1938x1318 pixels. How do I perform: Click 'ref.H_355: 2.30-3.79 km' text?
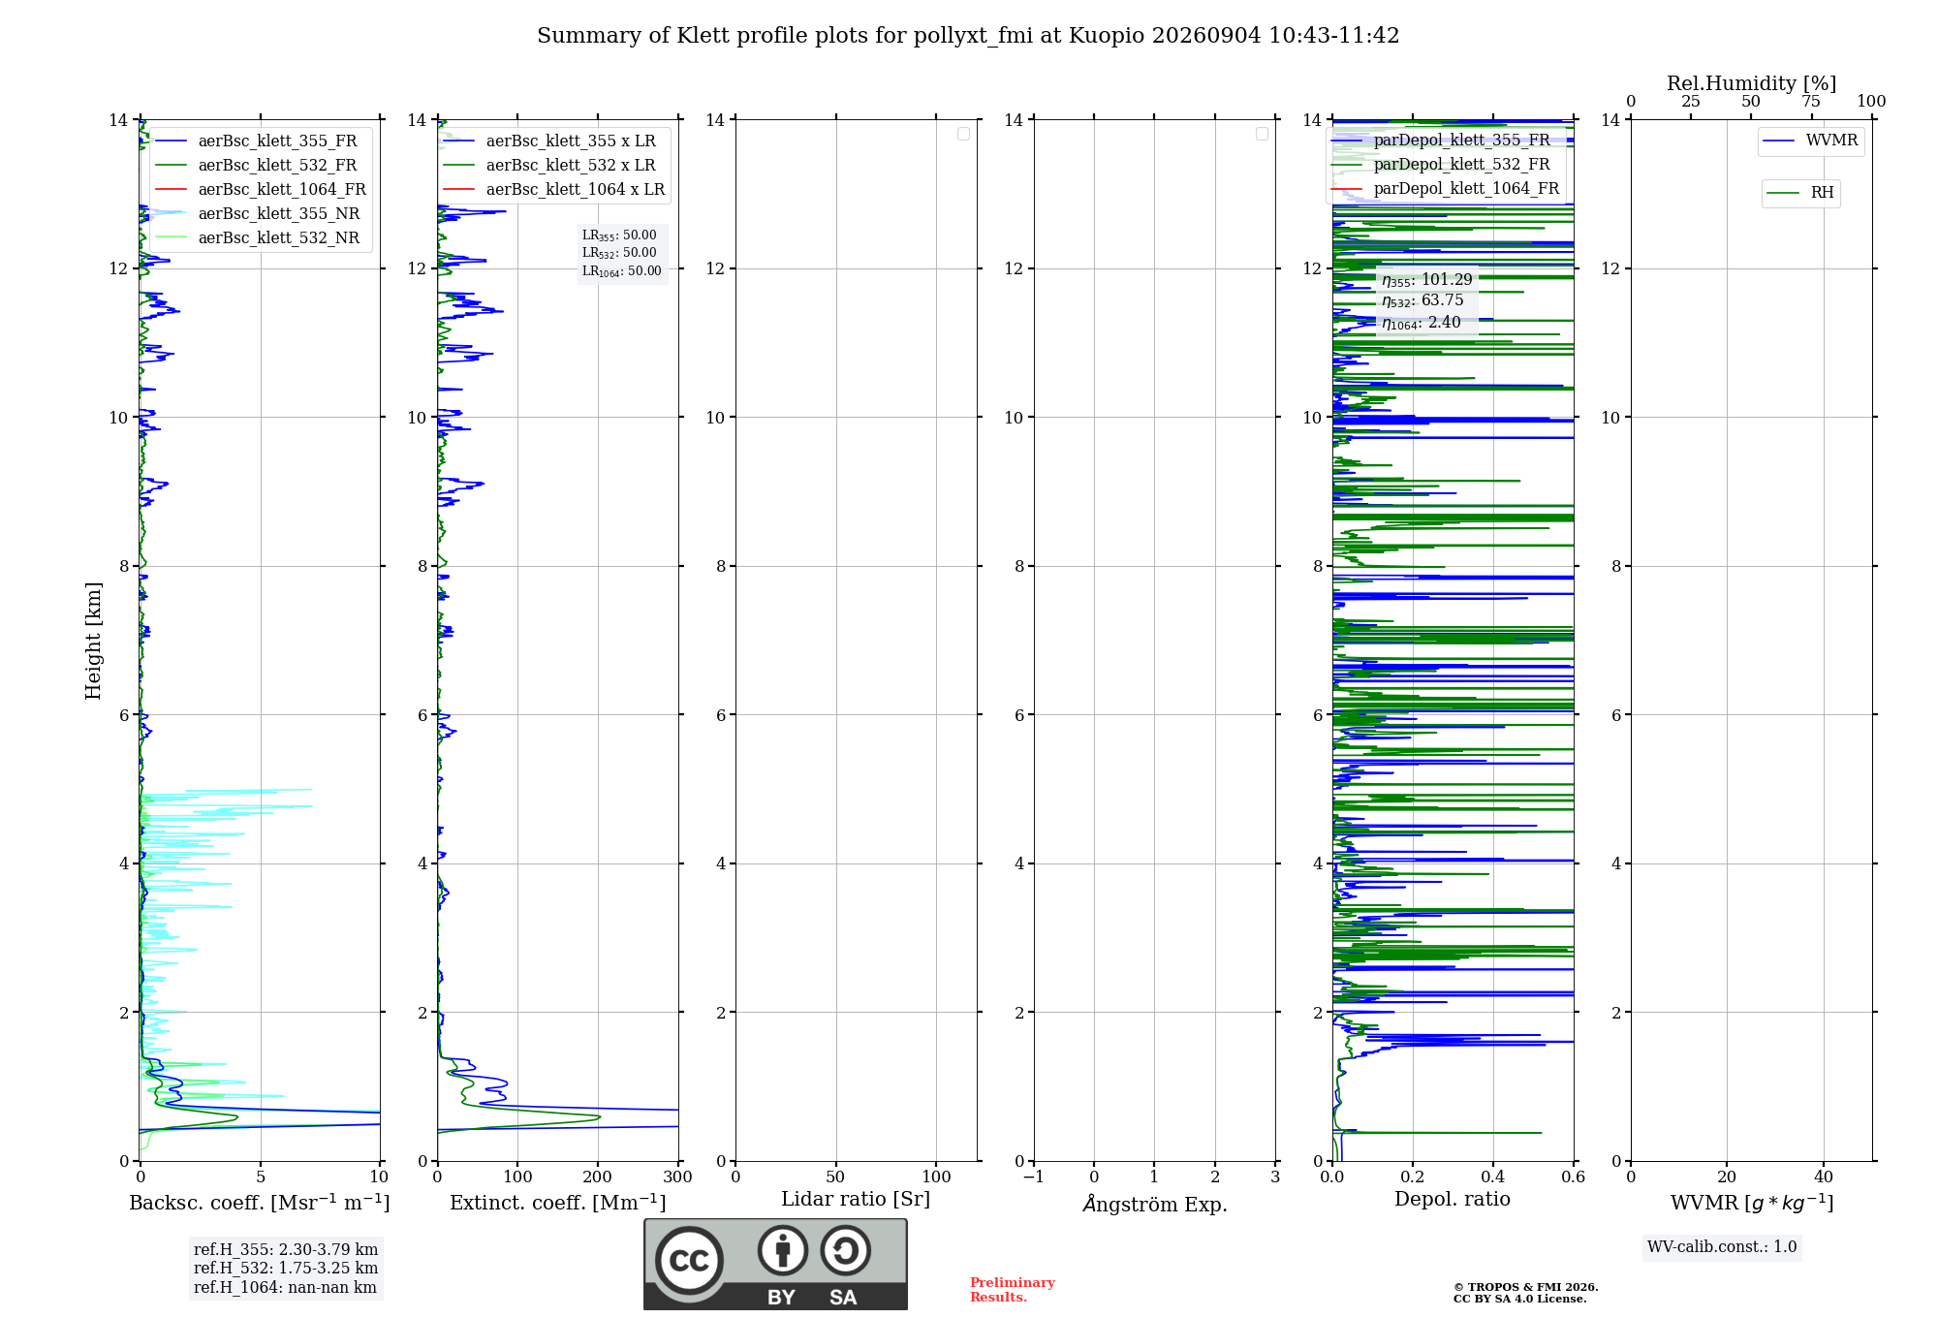point(286,1250)
